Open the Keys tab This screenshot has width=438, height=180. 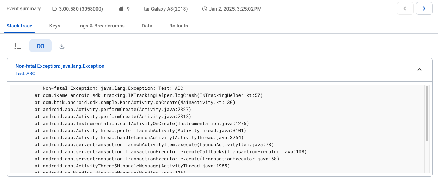[55, 26]
